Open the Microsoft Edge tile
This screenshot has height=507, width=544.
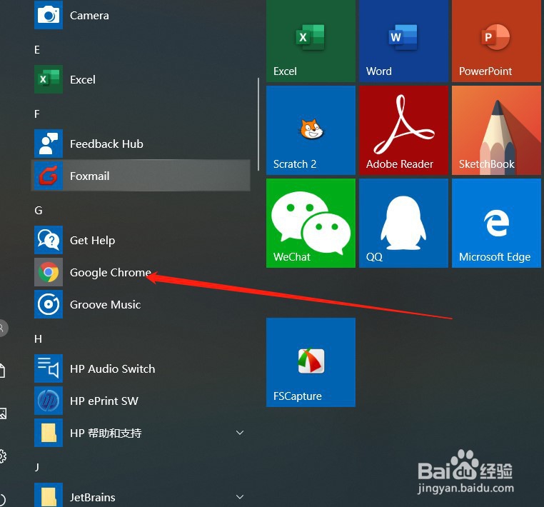(x=496, y=223)
